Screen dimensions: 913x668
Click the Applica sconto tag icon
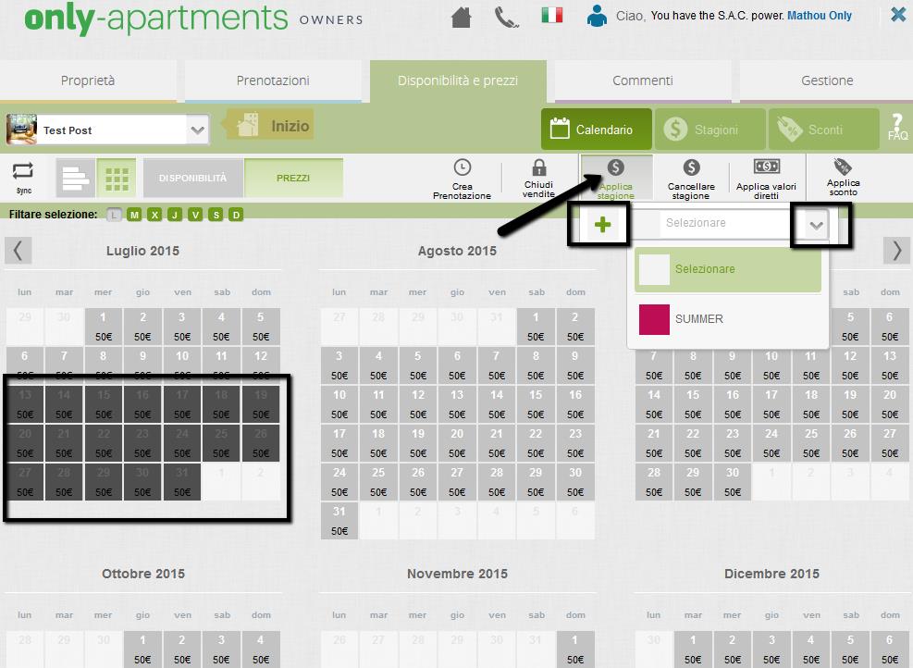point(842,167)
